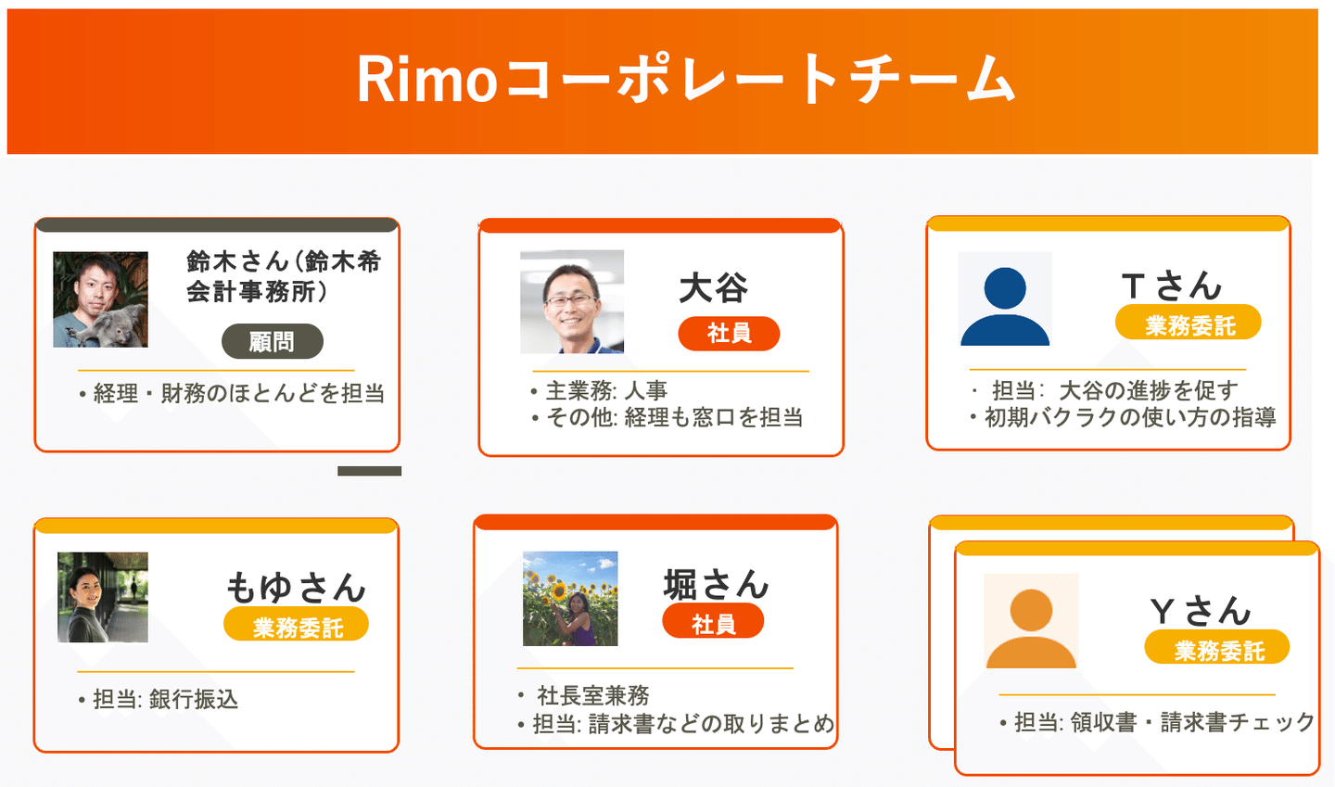Image resolution: width=1335 pixels, height=787 pixels.
Task: Click the slide title "Rimoコーポレートチーム"
Action: [x=686, y=80]
